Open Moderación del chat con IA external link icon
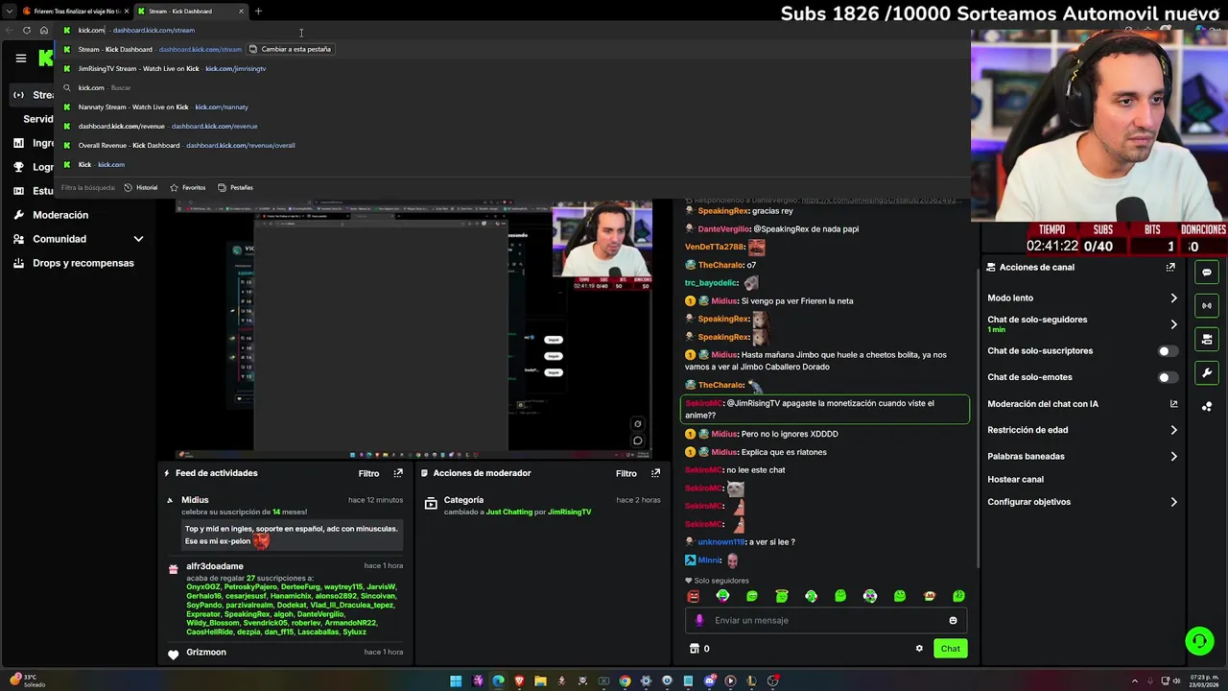Image resolution: width=1228 pixels, height=691 pixels. tap(1173, 404)
